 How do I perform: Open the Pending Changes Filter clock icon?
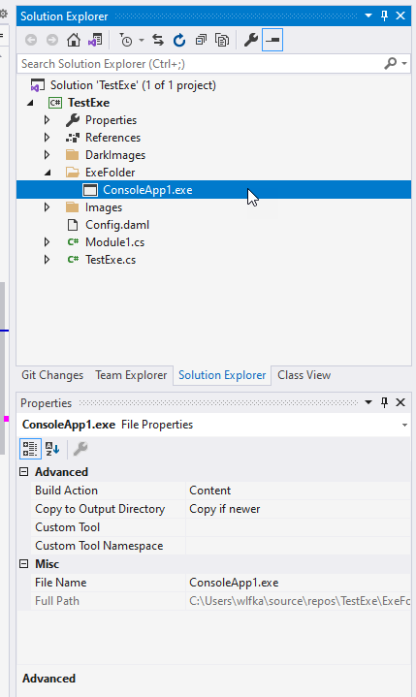coord(126,41)
